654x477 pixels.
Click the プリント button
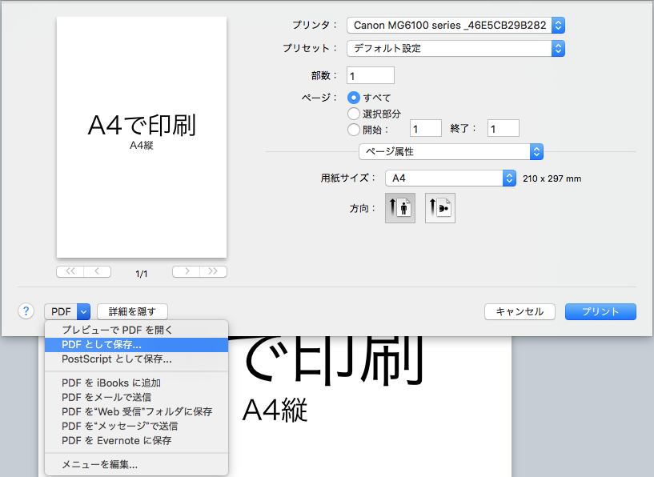tap(600, 312)
